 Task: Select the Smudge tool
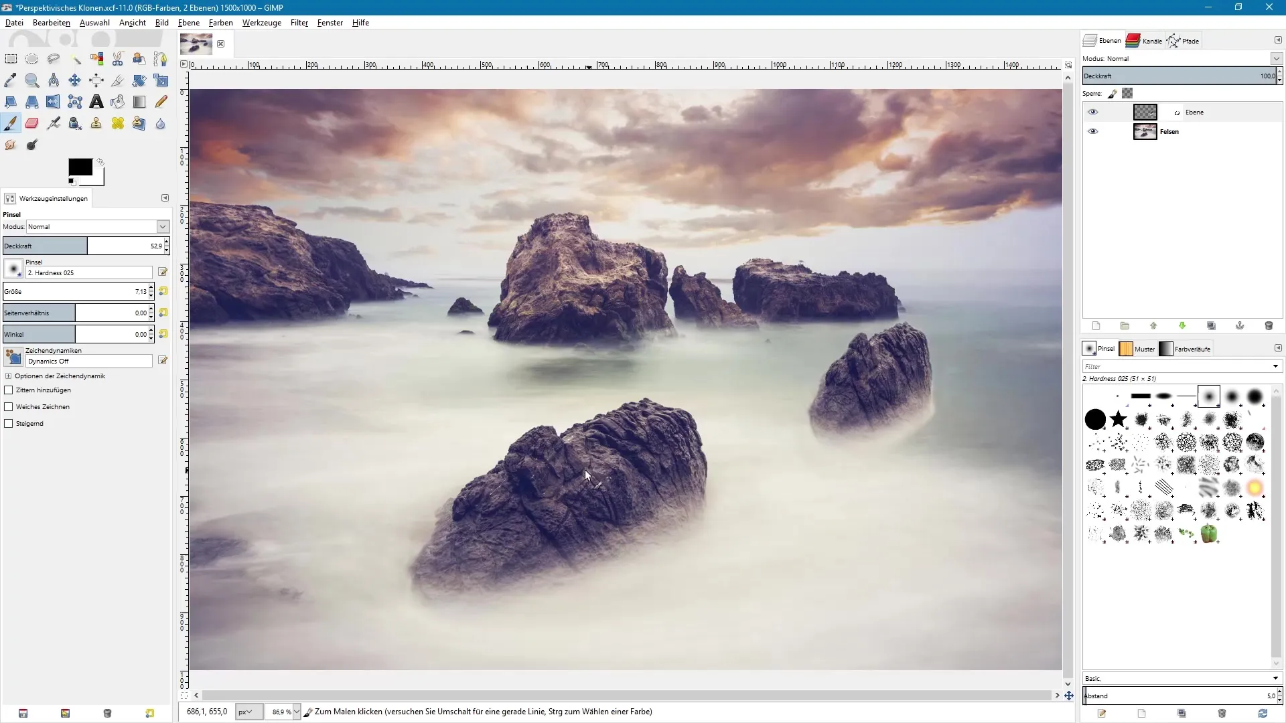pos(11,145)
